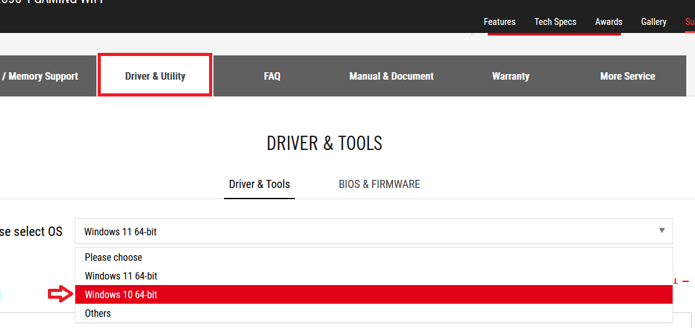695x328 pixels.
Task: Click the dropdown arrow of the OS selector
Action: (x=661, y=231)
